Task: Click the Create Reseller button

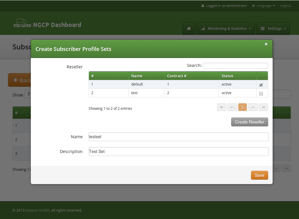Action: [249, 122]
